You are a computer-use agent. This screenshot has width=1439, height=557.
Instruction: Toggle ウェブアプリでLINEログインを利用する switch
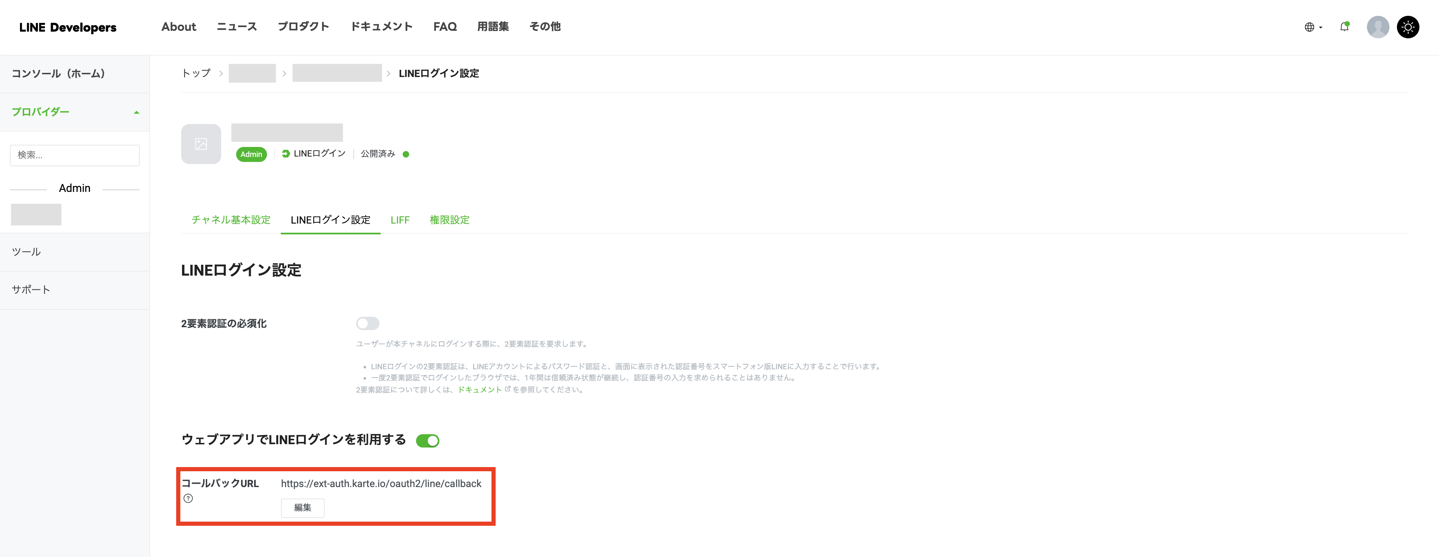428,440
